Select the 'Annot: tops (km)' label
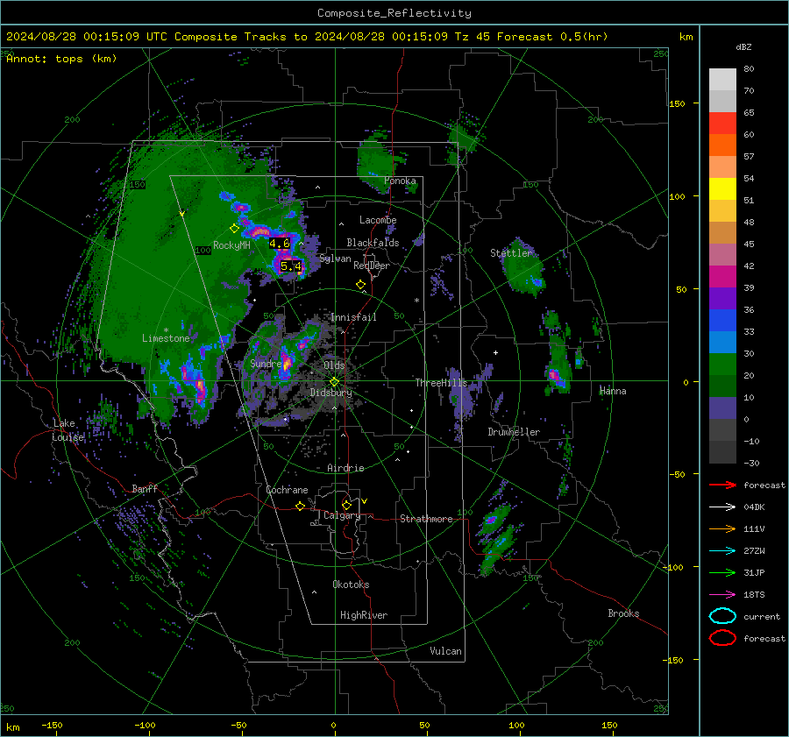The width and height of the screenshot is (789, 737). click(x=61, y=59)
